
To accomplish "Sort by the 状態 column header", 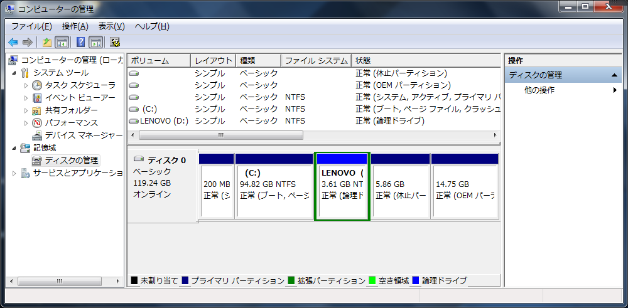I will click(x=426, y=61).
